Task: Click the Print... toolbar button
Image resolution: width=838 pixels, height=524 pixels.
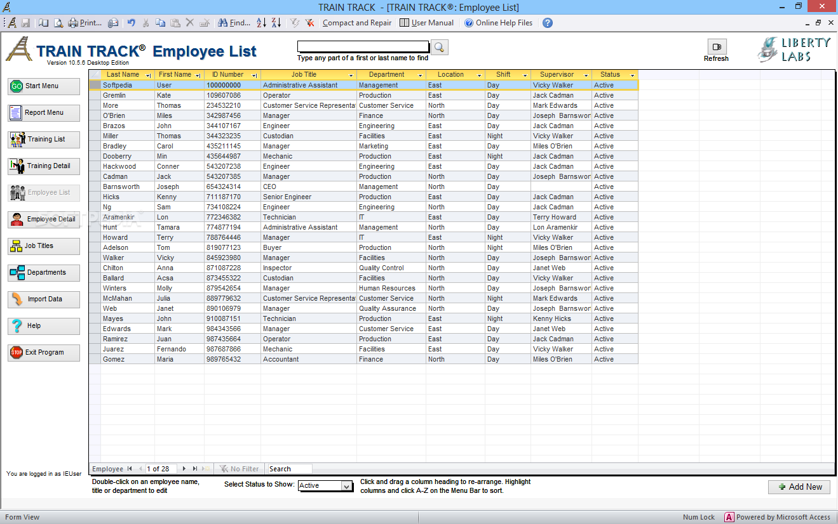Action: tap(84, 23)
